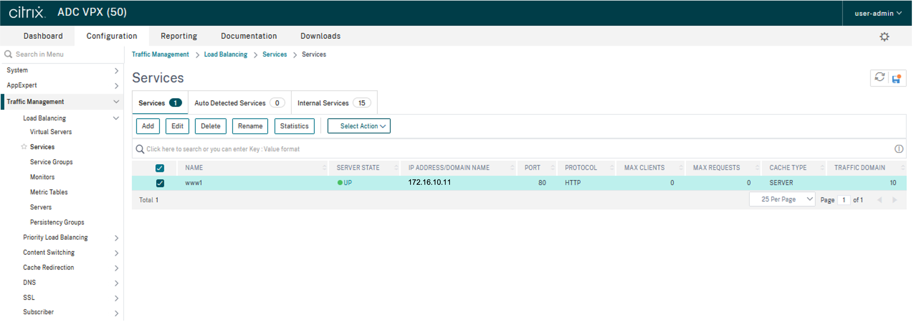Follow the Traffic Management breadcrumb link
The image size is (913, 322).
(x=160, y=55)
